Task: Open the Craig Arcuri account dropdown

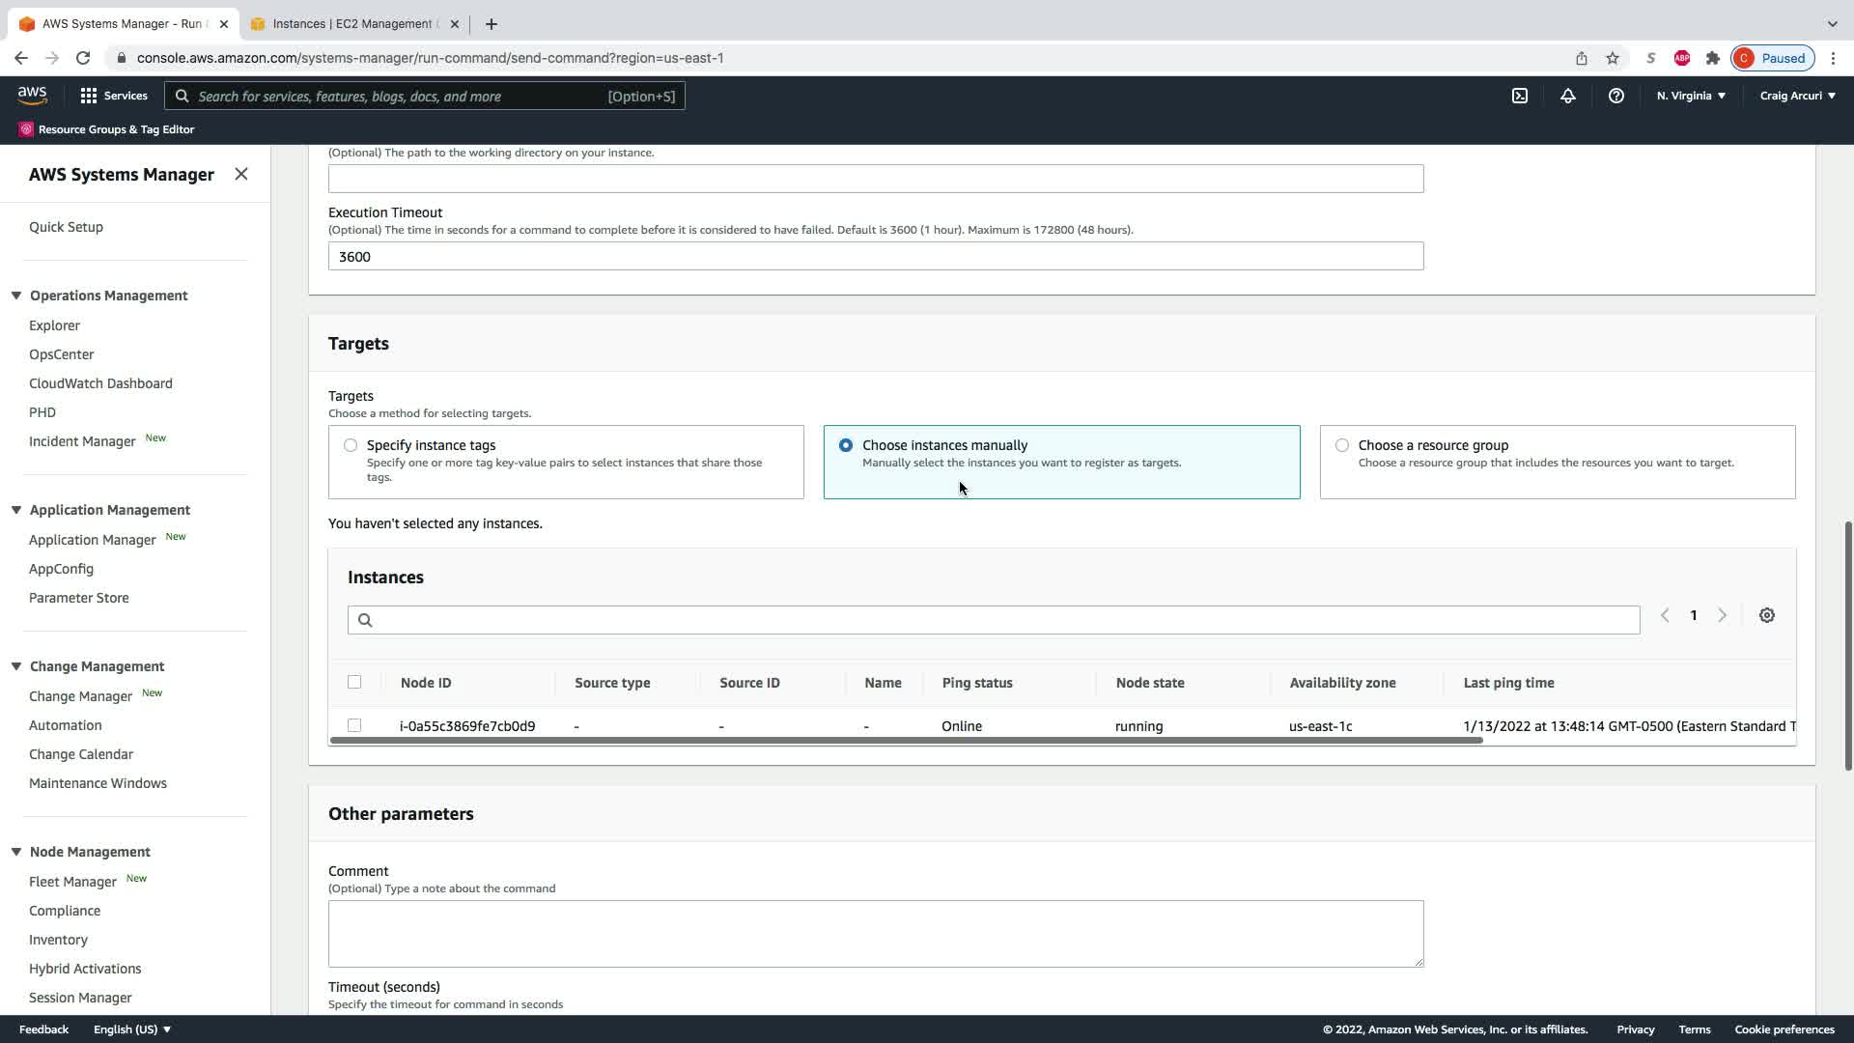Action: click(x=1797, y=96)
